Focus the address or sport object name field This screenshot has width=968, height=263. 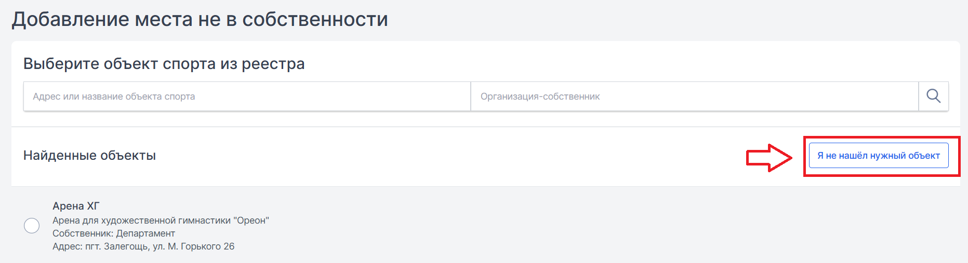247,96
